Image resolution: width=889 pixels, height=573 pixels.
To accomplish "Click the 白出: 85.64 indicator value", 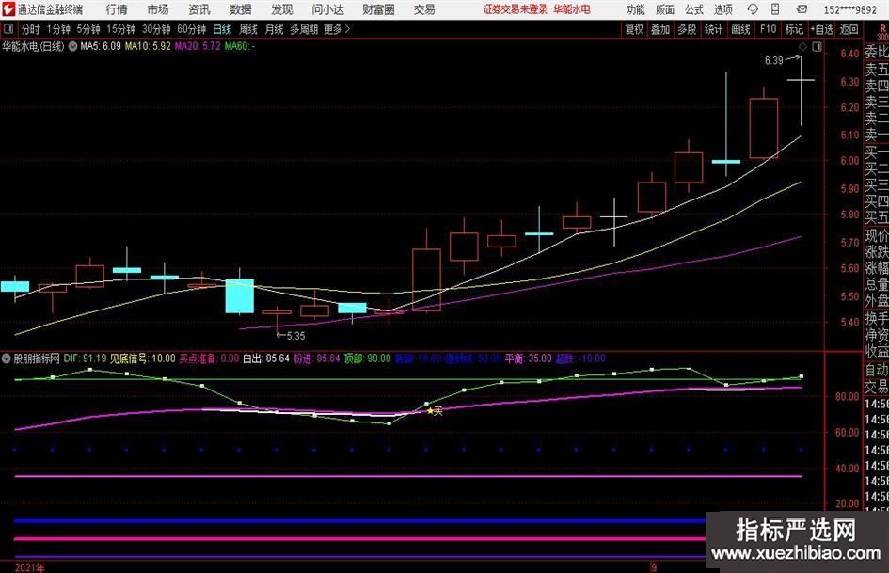I will [x=266, y=358].
